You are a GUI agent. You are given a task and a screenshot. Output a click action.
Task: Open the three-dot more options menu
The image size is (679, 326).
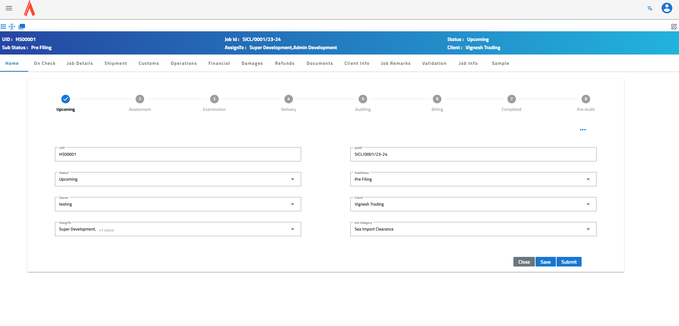click(x=583, y=130)
